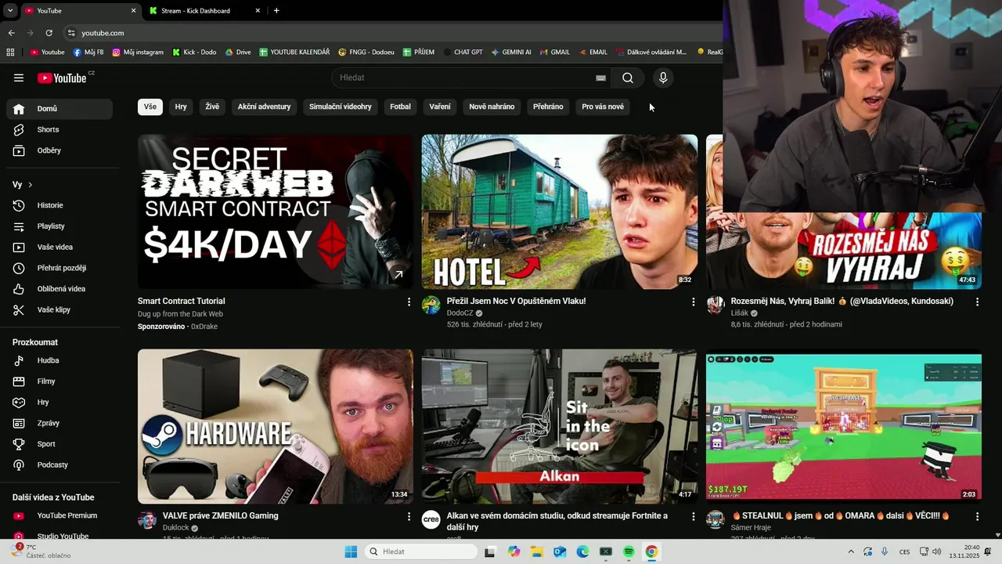Open the Chrome apps grid shortcut

tap(10, 52)
